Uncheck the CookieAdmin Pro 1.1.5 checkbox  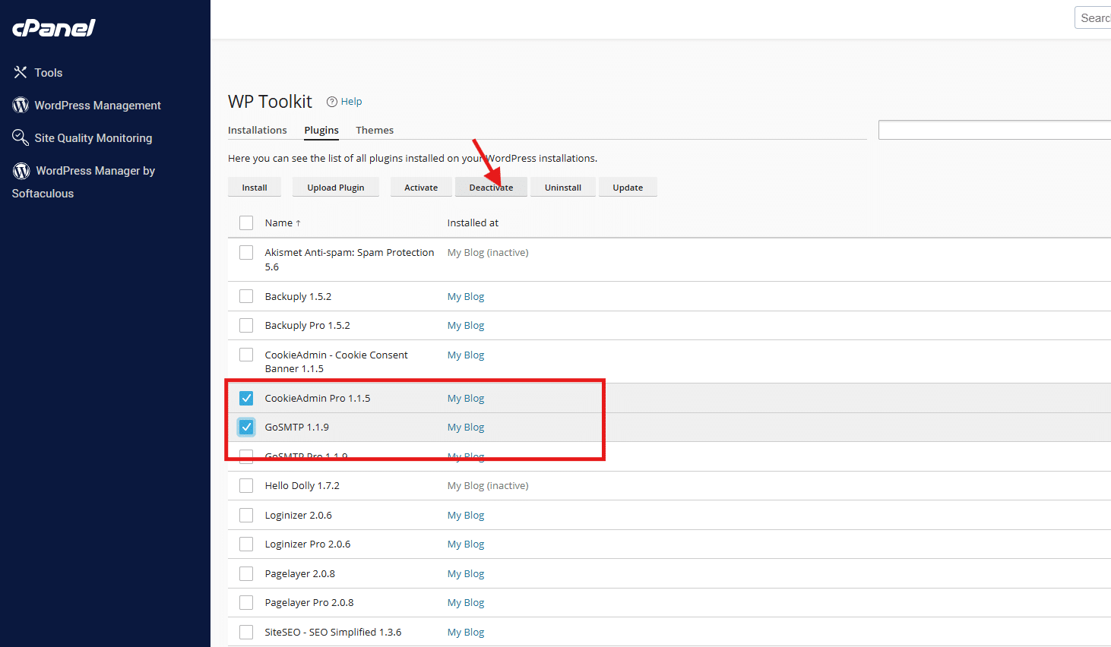click(245, 397)
